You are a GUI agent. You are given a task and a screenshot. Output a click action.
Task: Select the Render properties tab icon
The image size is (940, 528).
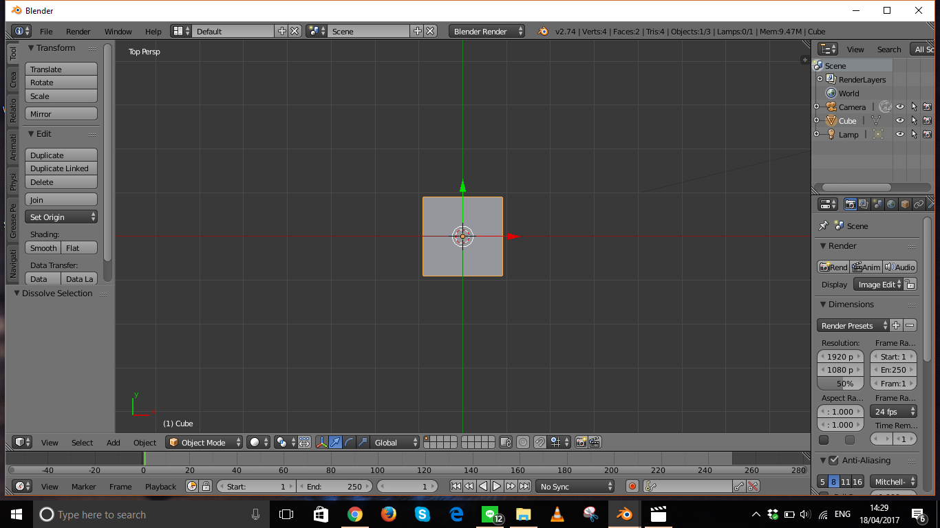(x=851, y=204)
